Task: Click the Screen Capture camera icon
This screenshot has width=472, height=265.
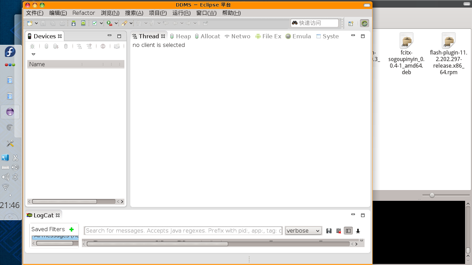Action: [117, 46]
